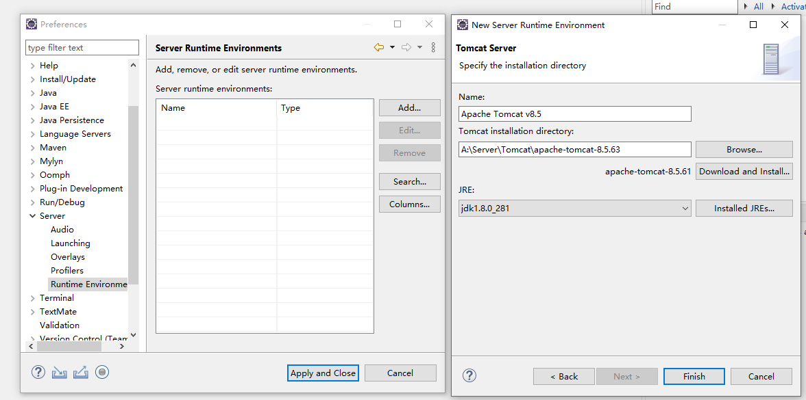
Task: Expand the Help tree node
Action: (x=33, y=66)
